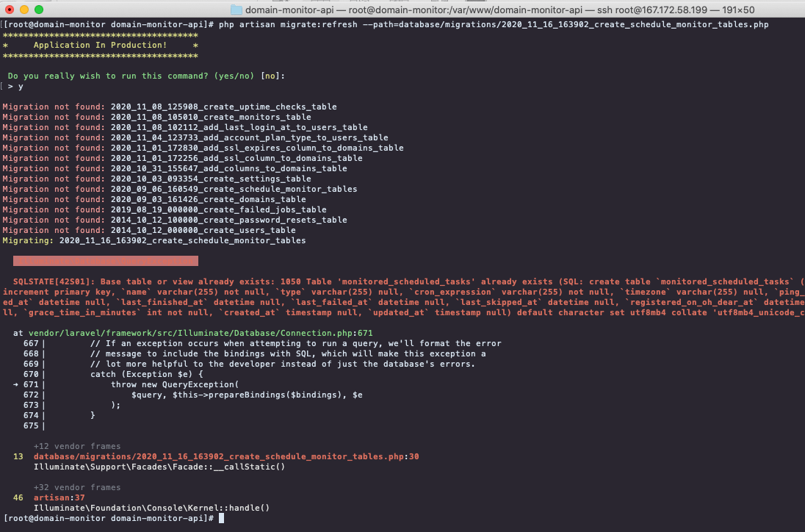
Task: Select the 'y' confirmation response line
Action: click(15, 86)
